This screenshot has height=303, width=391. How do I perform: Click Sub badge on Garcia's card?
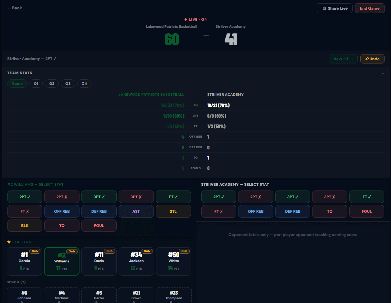(35, 251)
